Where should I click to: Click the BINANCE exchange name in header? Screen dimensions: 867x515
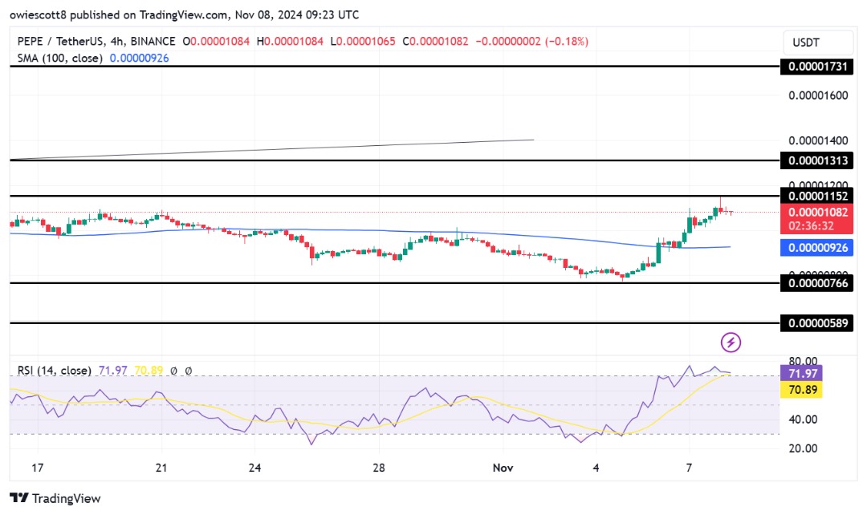click(x=153, y=42)
